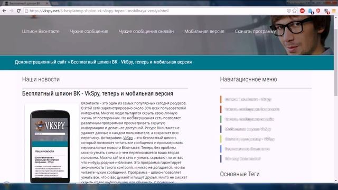Open the Чужие сообщения menu item
Viewport: 338px width, 190px height.
(x=89, y=32)
